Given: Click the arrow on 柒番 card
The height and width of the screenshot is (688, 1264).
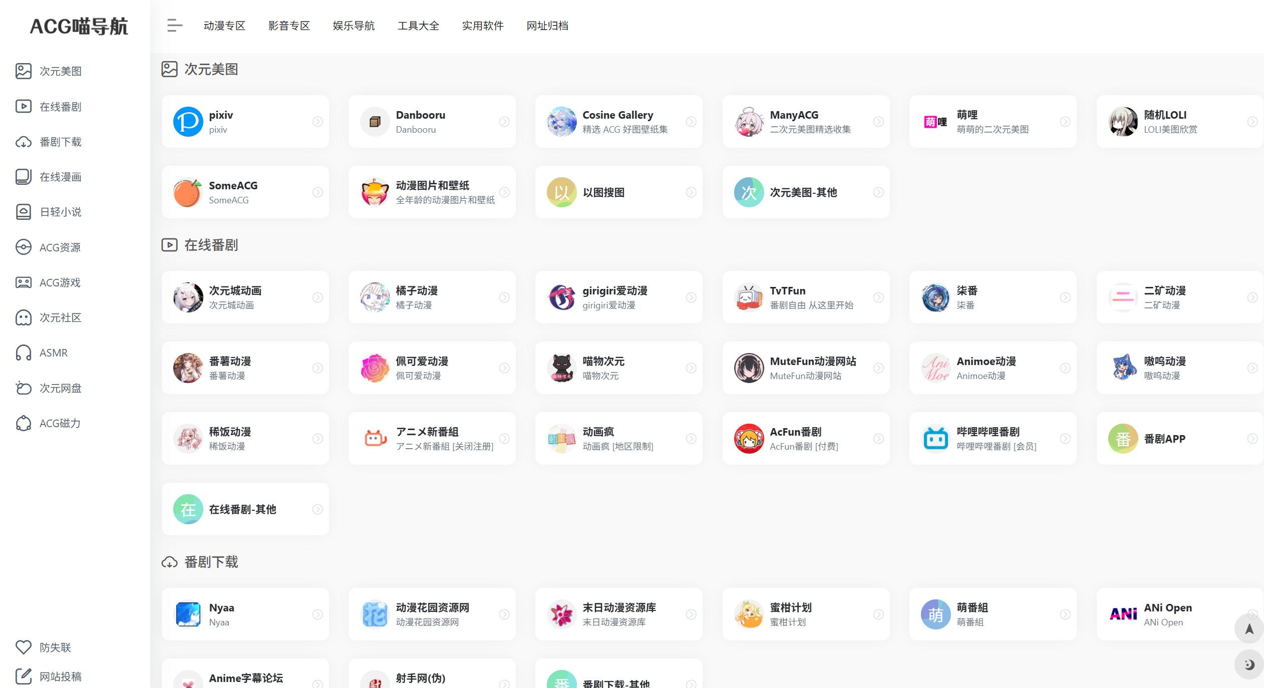Looking at the screenshot, I should click(x=1065, y=297).
